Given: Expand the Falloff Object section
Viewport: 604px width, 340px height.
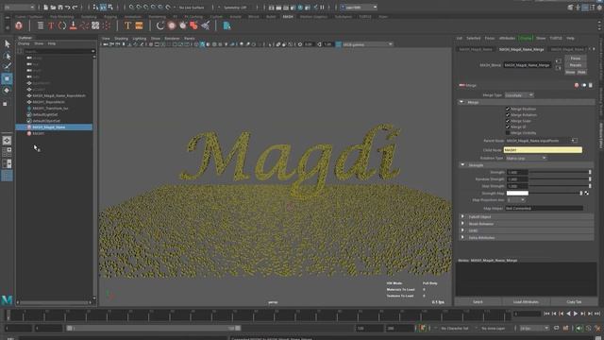Looking at the screenshot, I should click(462, 216).
